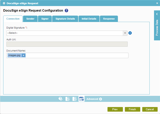This screenshot has width=160, height=114.
Task: Switch to the Signer tab
Action: click(45, 19)
